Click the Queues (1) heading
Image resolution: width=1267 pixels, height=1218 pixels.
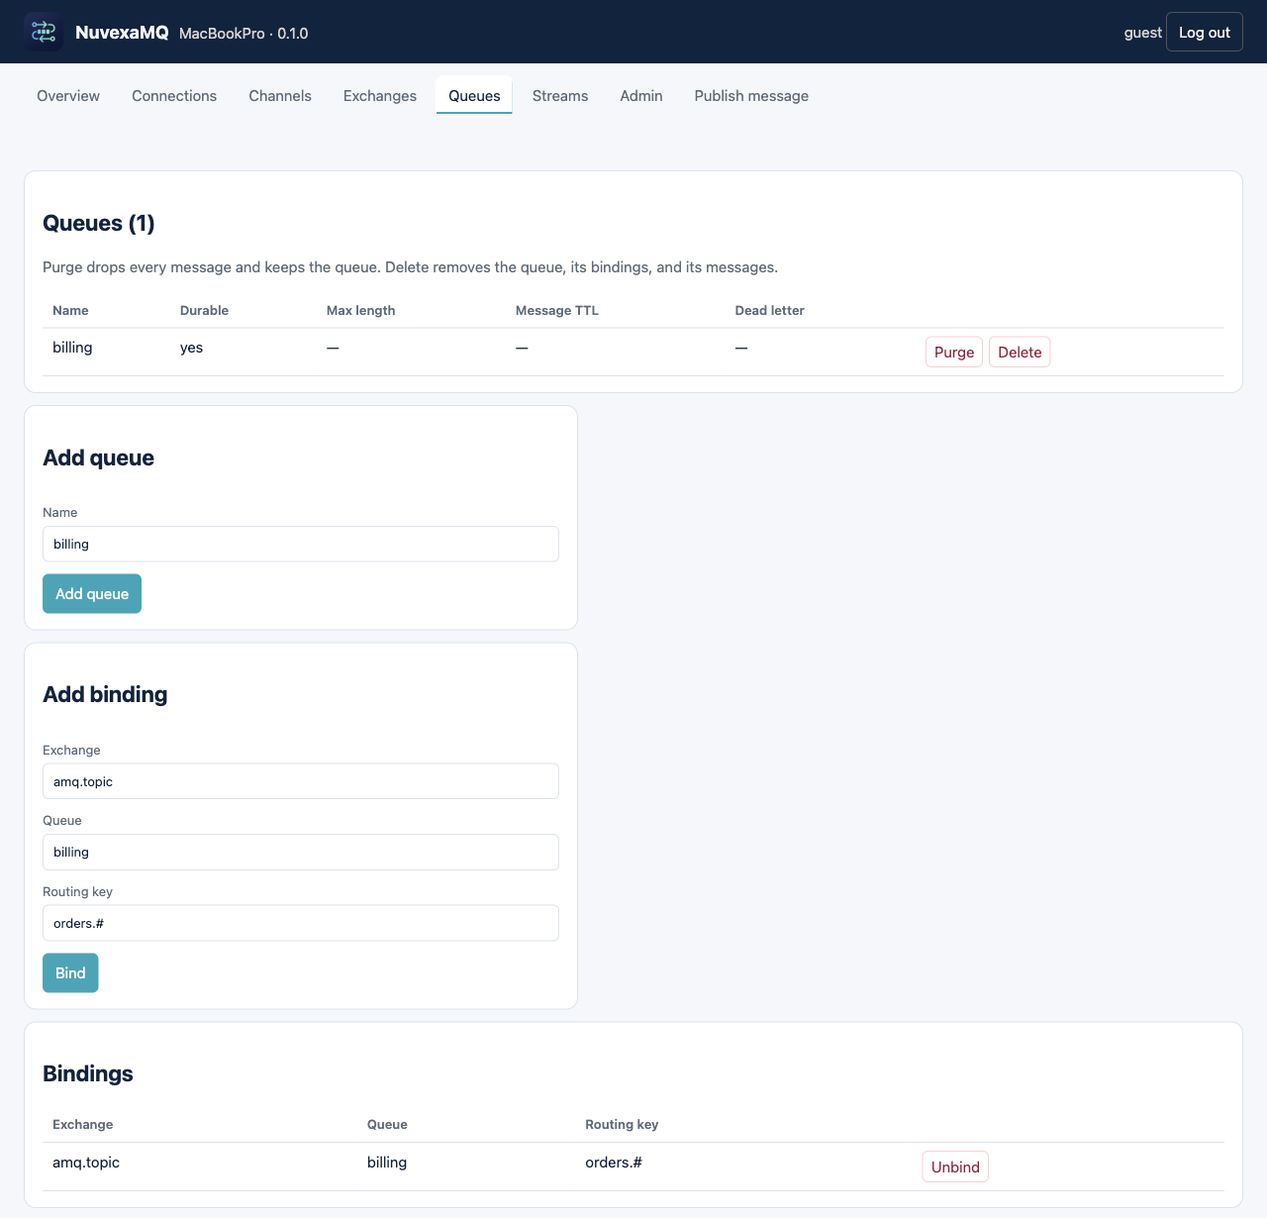click(99, 224)
